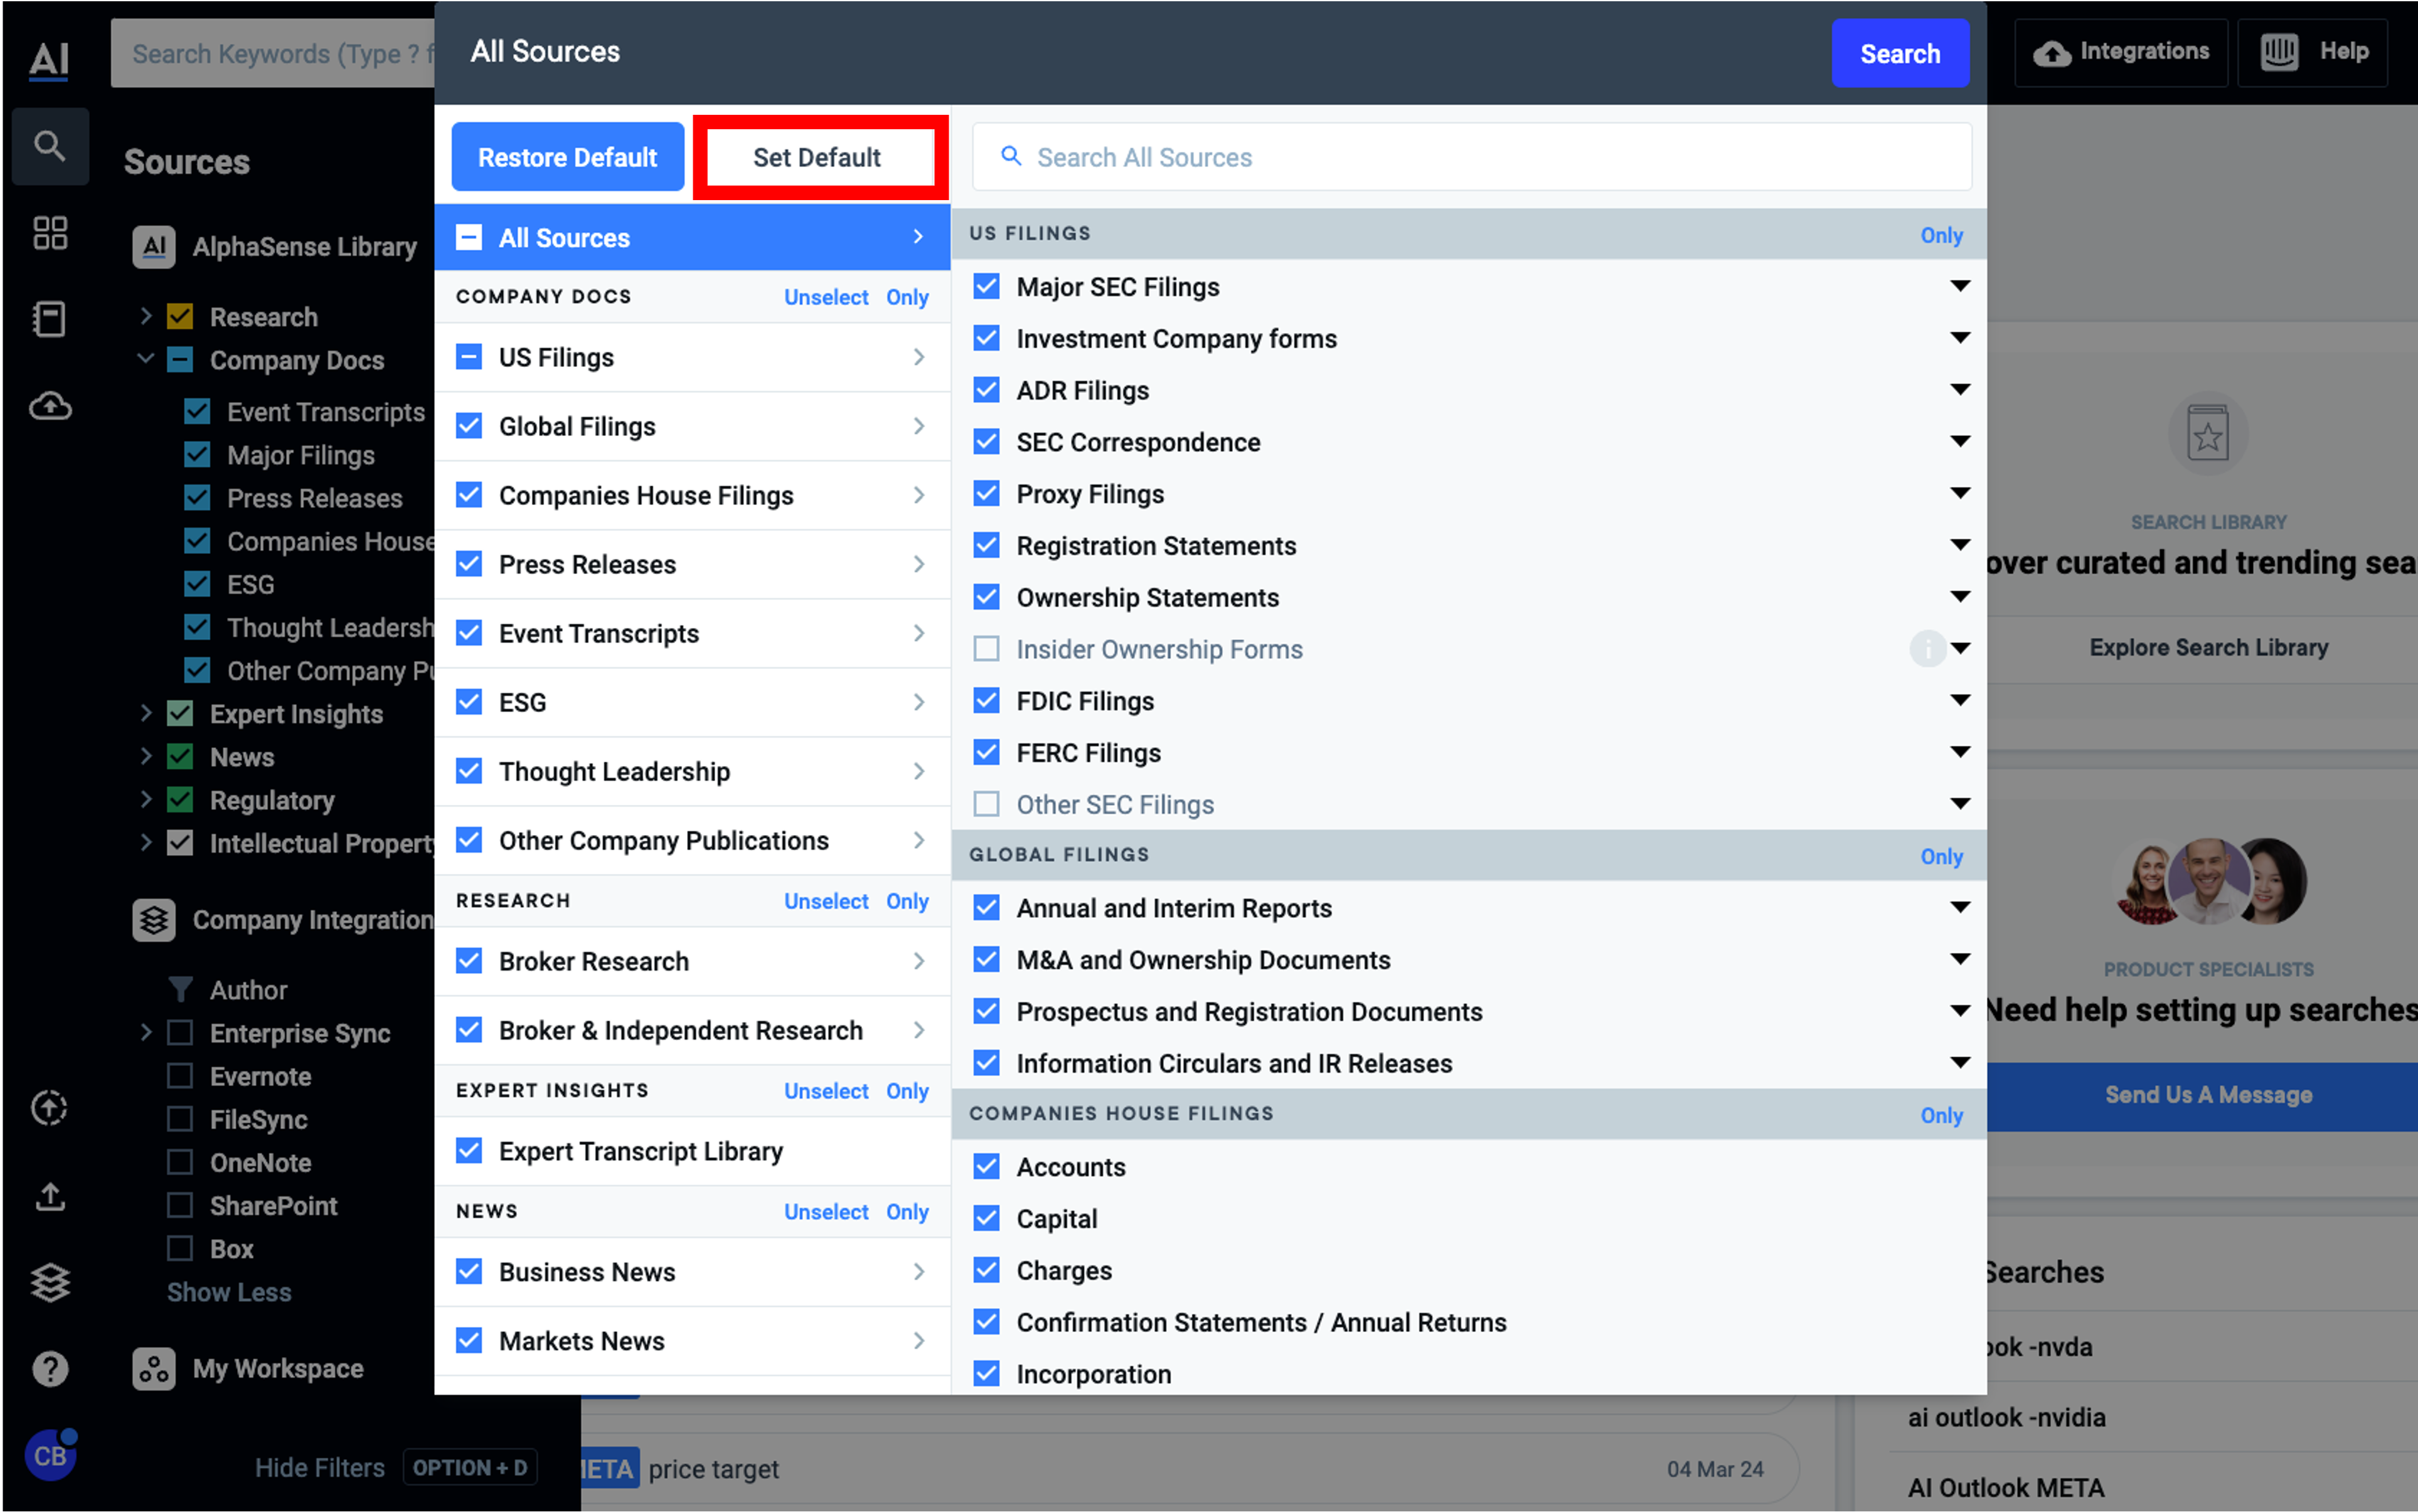Image resolution: width=2418 pixels, height=1512 pixels.
Task: Open the notebook sidebar icon
Action: (x=49, y=319)
